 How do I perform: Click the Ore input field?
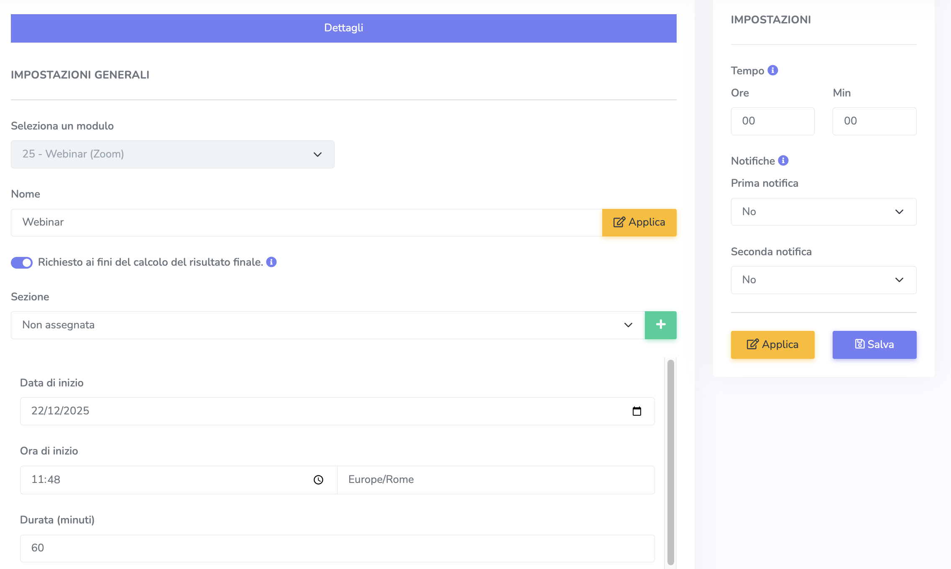(x=772, y=121)
